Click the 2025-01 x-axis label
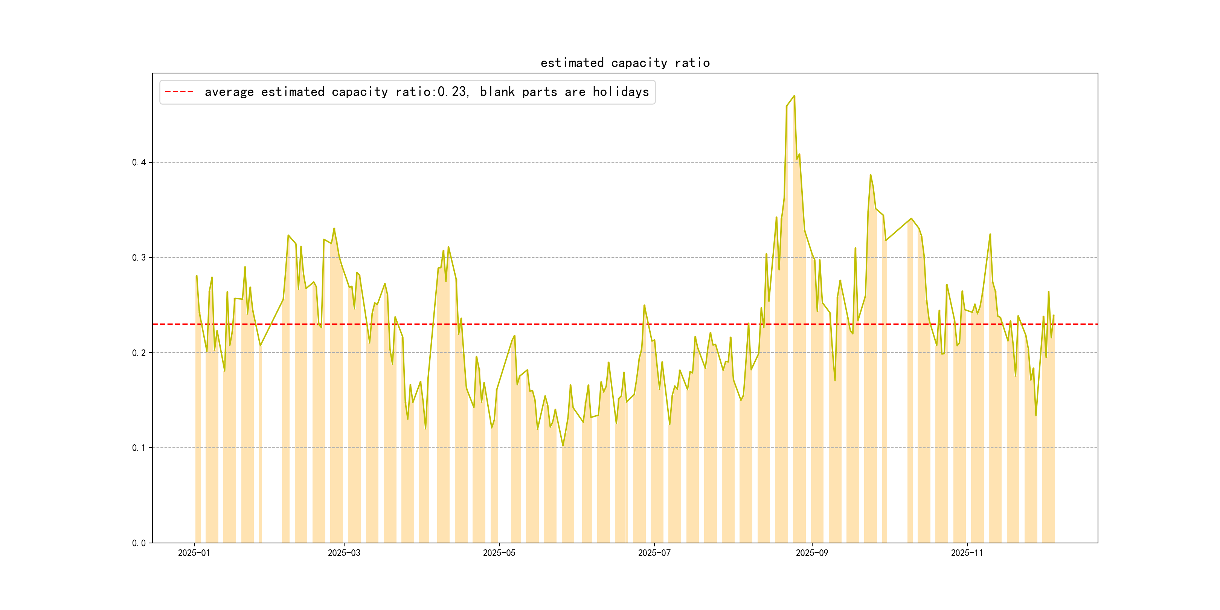This screenshot has height=610, width=1220. click(x=194, y=553)
